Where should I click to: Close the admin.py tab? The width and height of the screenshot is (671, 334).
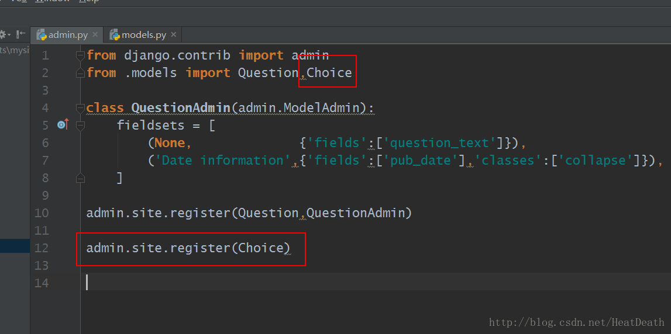tap(95, 35)
